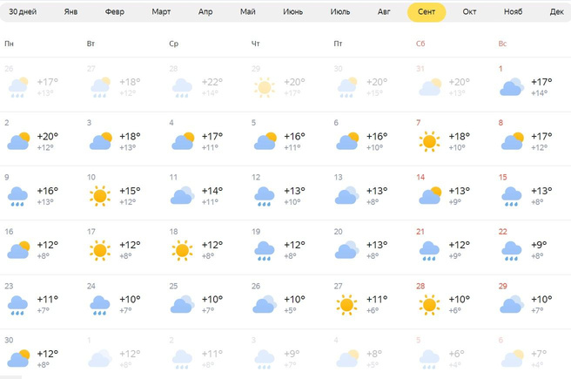Click the sun icon for September 18

click(182, 250)
